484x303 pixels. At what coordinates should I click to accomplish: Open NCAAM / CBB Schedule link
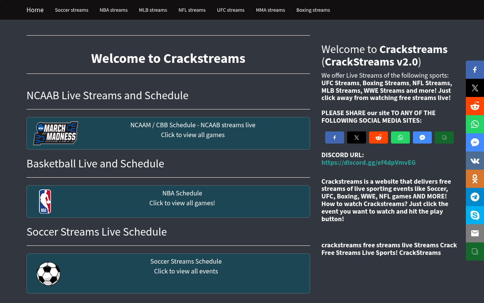193,125
